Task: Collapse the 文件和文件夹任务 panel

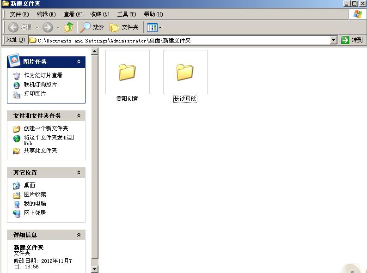Action: point(79,115)
